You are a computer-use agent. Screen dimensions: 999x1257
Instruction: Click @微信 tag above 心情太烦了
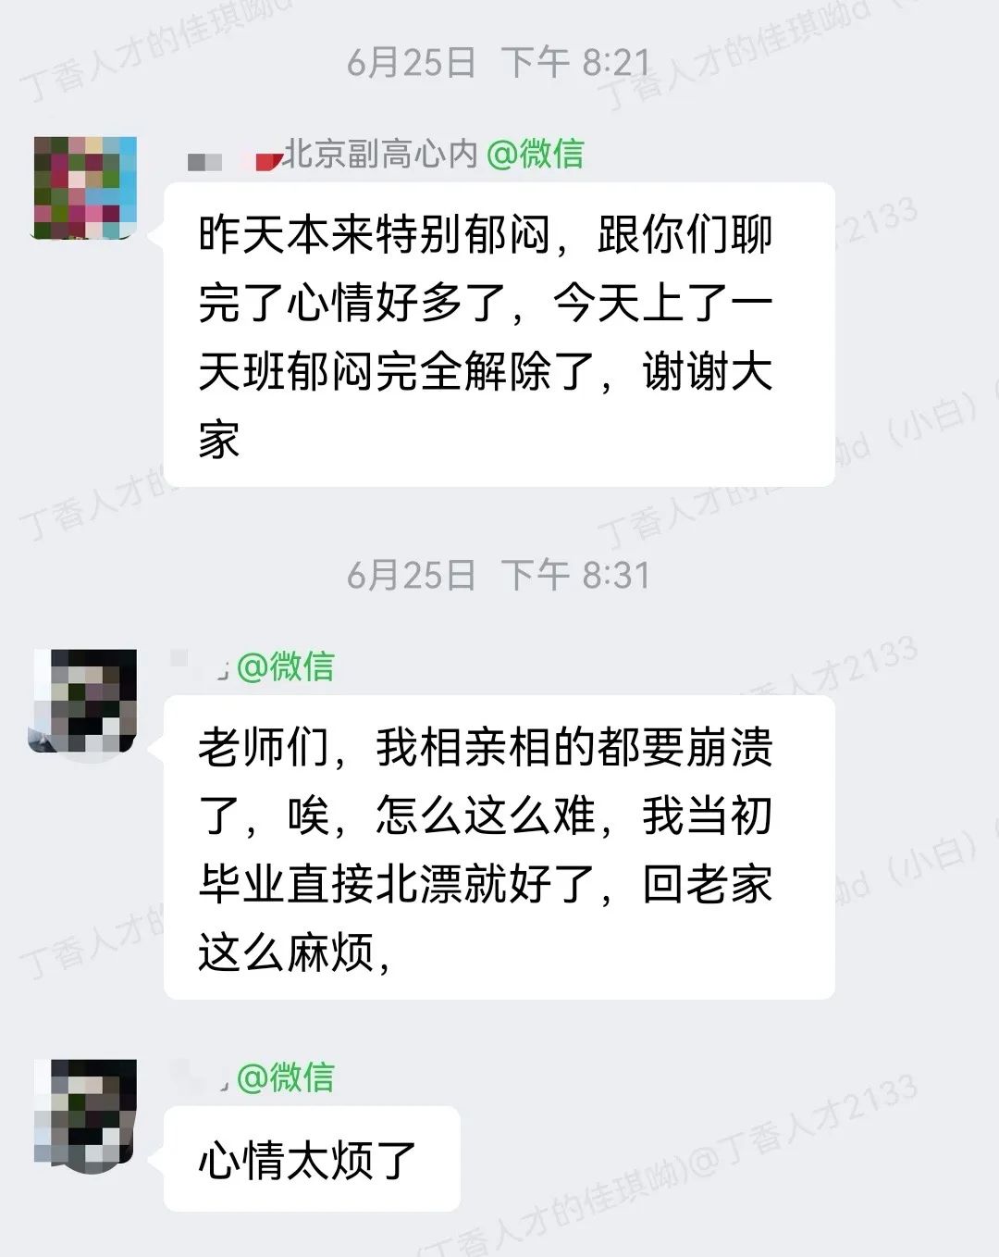(285, 1077)
